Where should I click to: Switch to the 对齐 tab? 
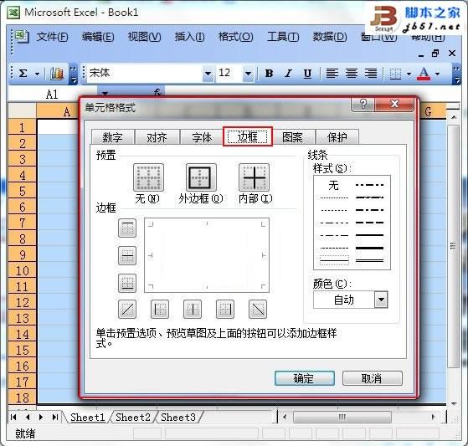click(x=157, y=137)
